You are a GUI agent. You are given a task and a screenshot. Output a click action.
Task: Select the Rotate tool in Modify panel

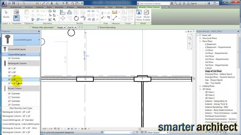[76, 18]
